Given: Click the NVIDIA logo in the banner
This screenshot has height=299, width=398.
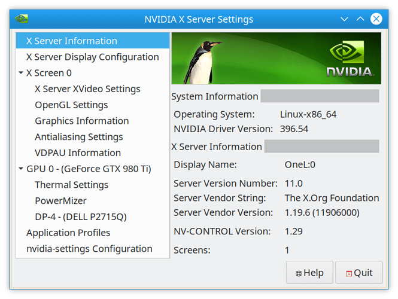Looking at the screenshot, I should [x=350, y=59].
